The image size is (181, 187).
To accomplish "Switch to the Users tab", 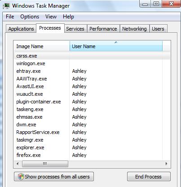I will 158,29.
